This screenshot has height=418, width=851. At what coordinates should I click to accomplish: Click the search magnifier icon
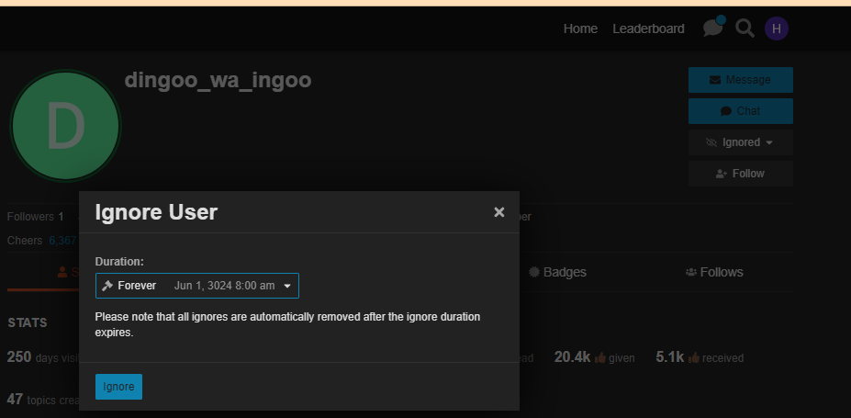(x=745, y=28)
